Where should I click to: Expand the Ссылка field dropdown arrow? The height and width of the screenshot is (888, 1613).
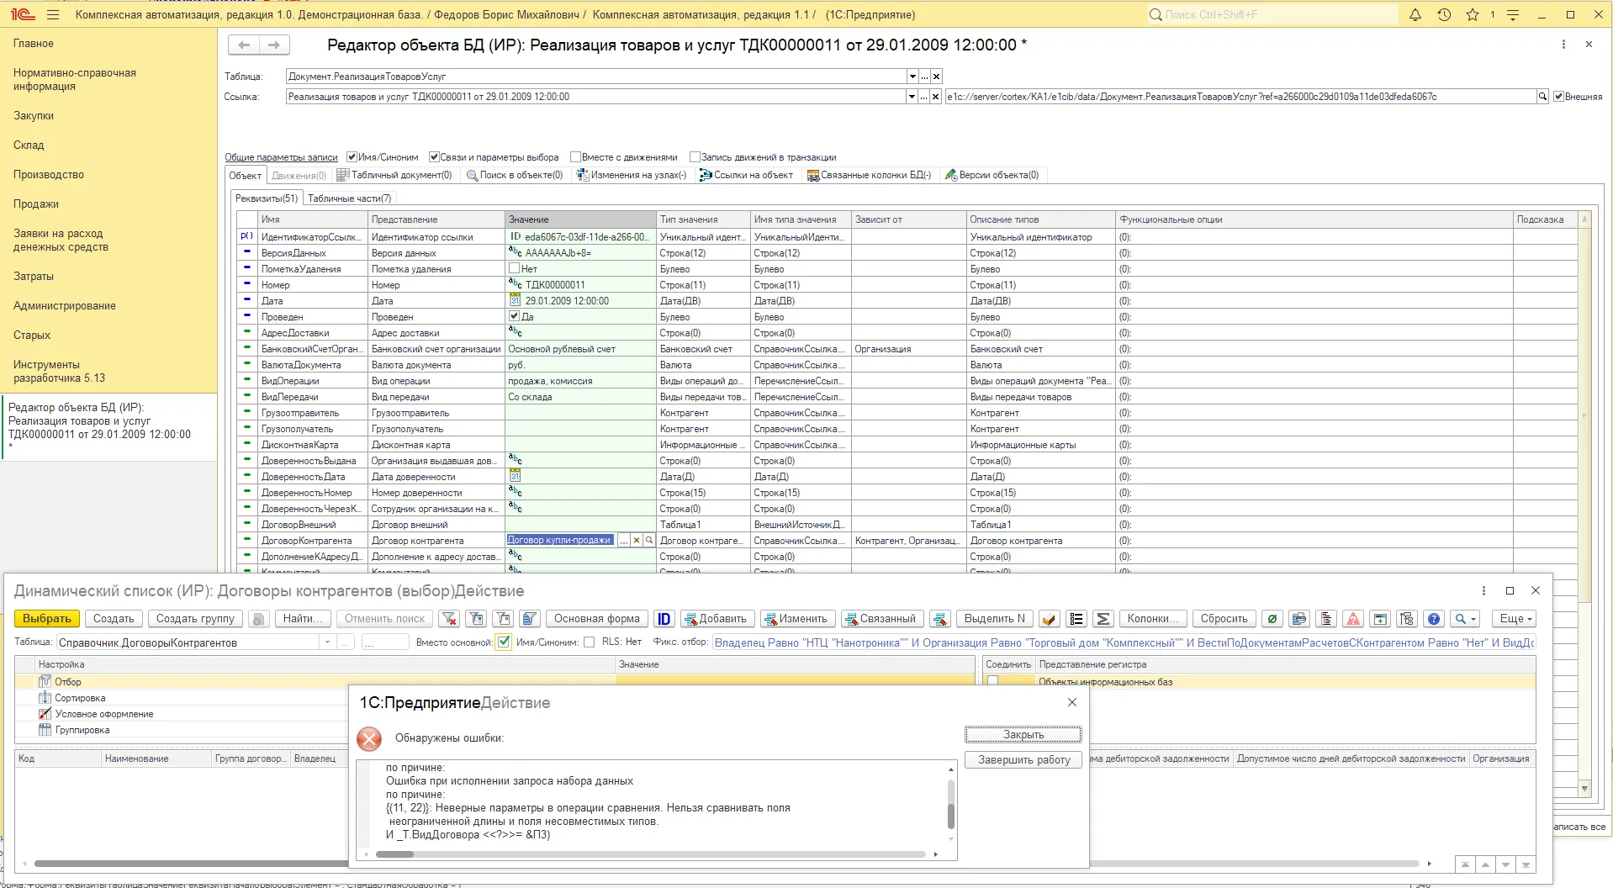[x=912, y=97]
